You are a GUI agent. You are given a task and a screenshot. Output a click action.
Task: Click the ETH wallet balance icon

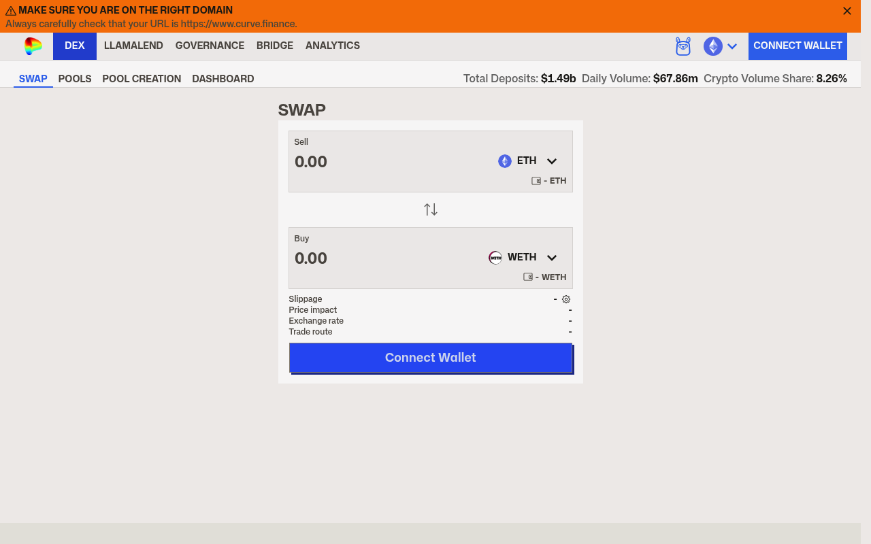(x=536, y=181)
